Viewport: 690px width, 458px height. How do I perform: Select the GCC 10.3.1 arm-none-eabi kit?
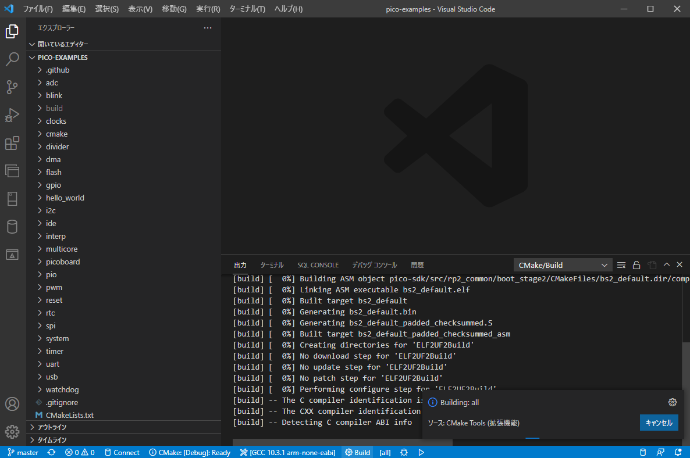287,452
